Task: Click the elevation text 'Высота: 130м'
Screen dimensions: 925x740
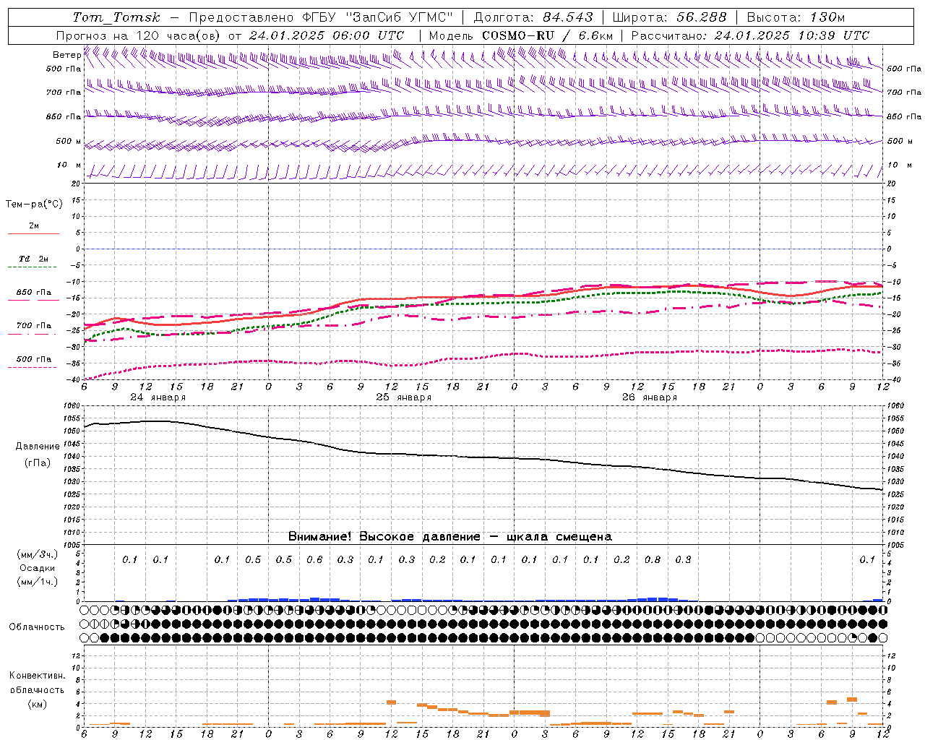Action: [796, 17]
